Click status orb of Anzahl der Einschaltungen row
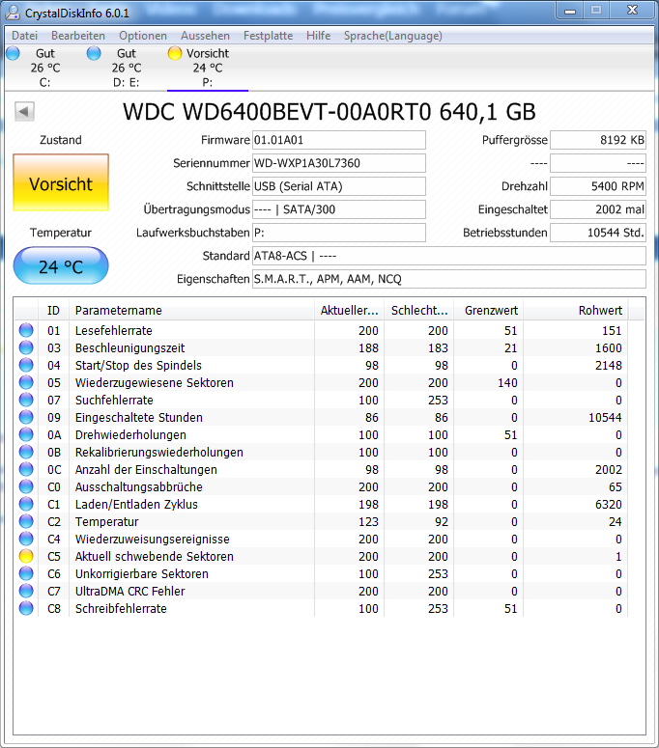 (x=26, y=469)
